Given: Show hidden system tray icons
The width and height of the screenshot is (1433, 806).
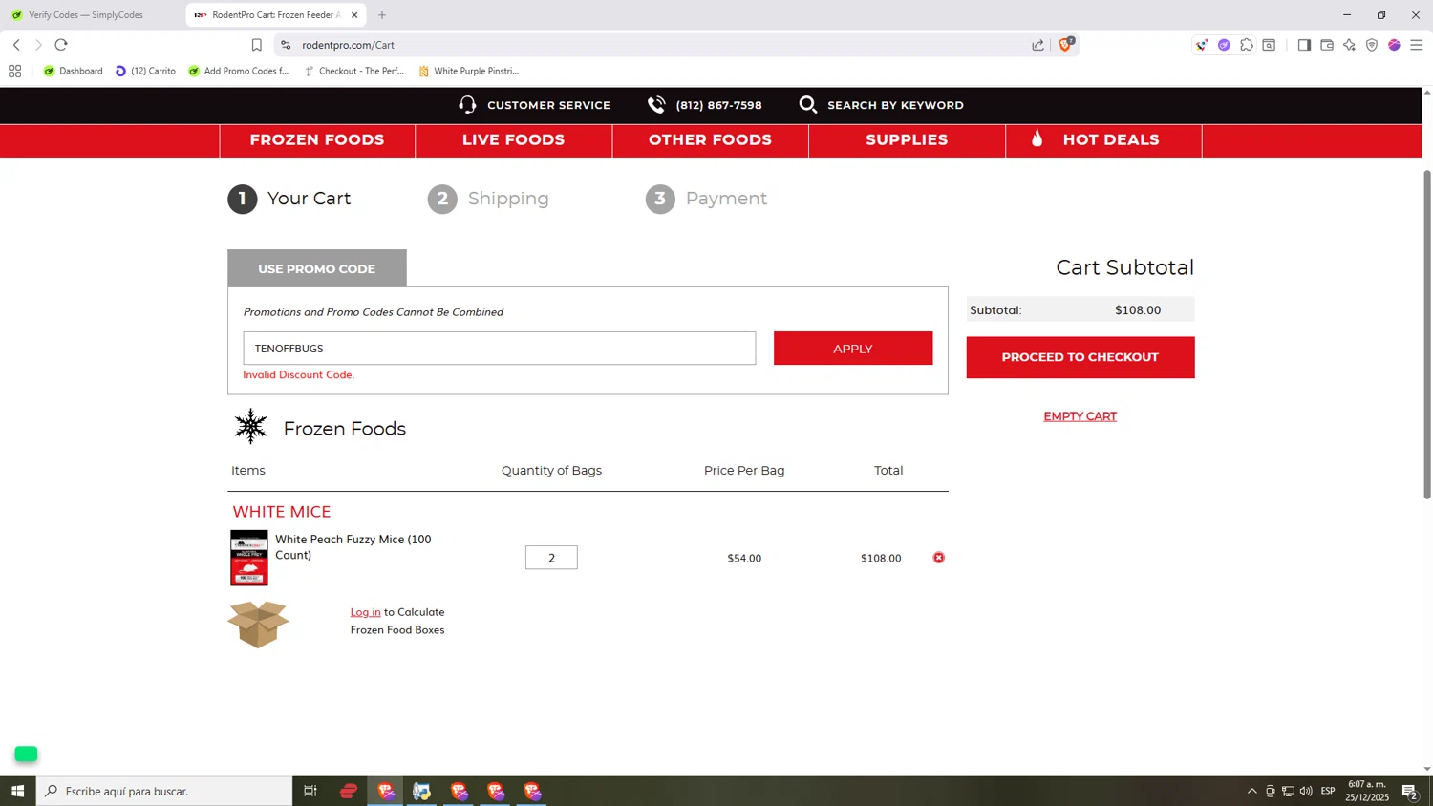Looking at the screenshot, I should click(1251, 791).
